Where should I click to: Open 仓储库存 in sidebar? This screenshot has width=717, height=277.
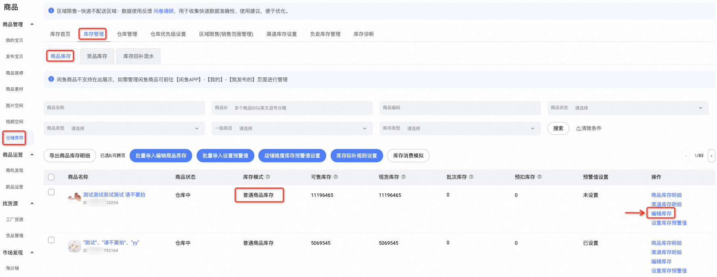[x=15, y=138]
